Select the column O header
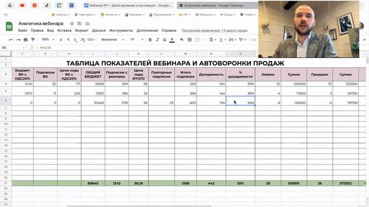369x207 pixels. (x=240, y=53)
